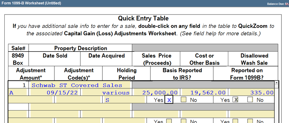Click the empty Adjustment Amount field in row 1

[x=30, y=100]
